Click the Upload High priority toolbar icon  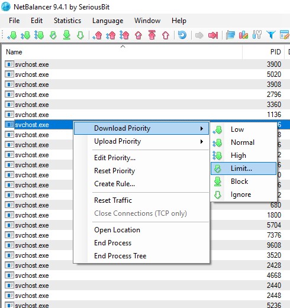[124, 35]
